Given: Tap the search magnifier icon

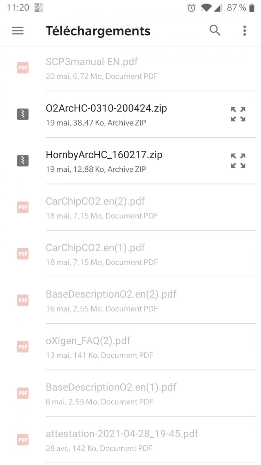Looking at the screenshot, I should [x=215, y=30].
